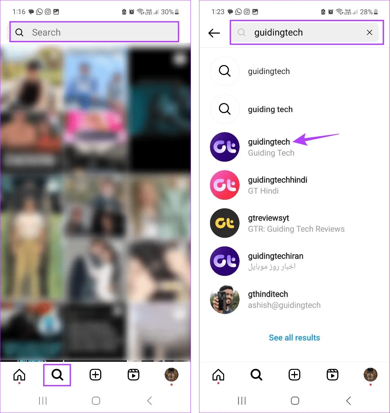Tap the highlighted Search icon in left navigation bar
The width and height of the screenshot is (390, 413).
[57, 375]
